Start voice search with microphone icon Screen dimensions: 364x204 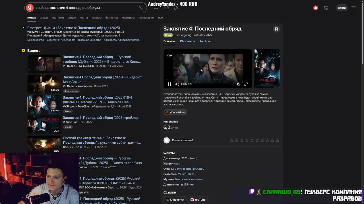point(156,8)
